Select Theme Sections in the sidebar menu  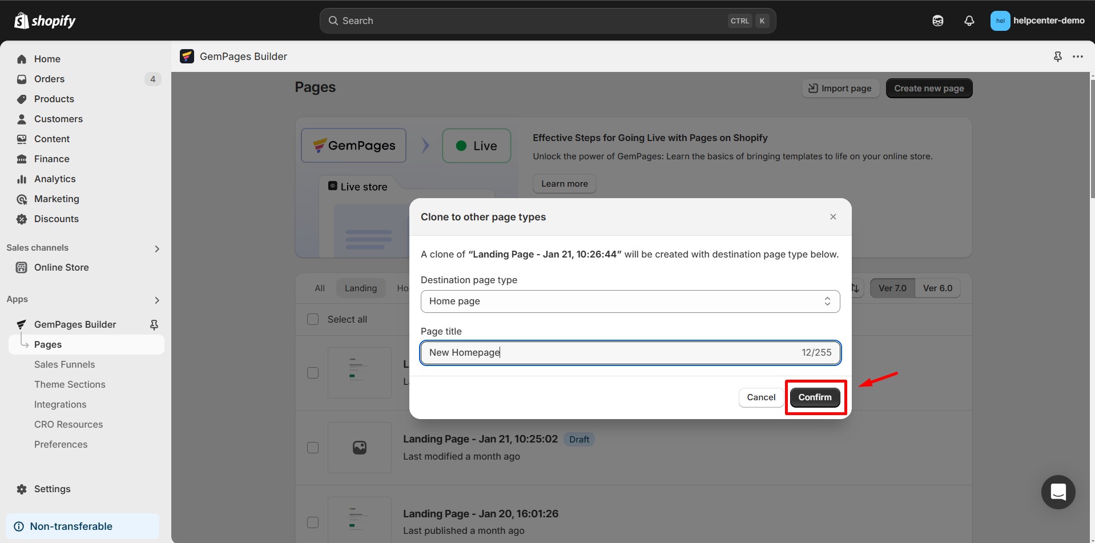coord(70,384)
